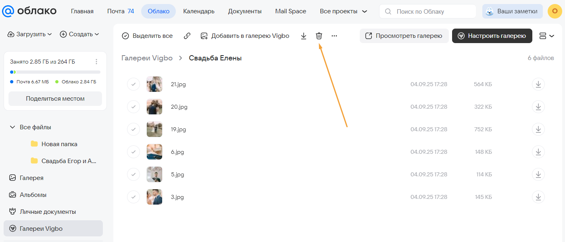Open the Календарь tab
The width and height of the screenshot is (565, 242).
coord(199,11)
